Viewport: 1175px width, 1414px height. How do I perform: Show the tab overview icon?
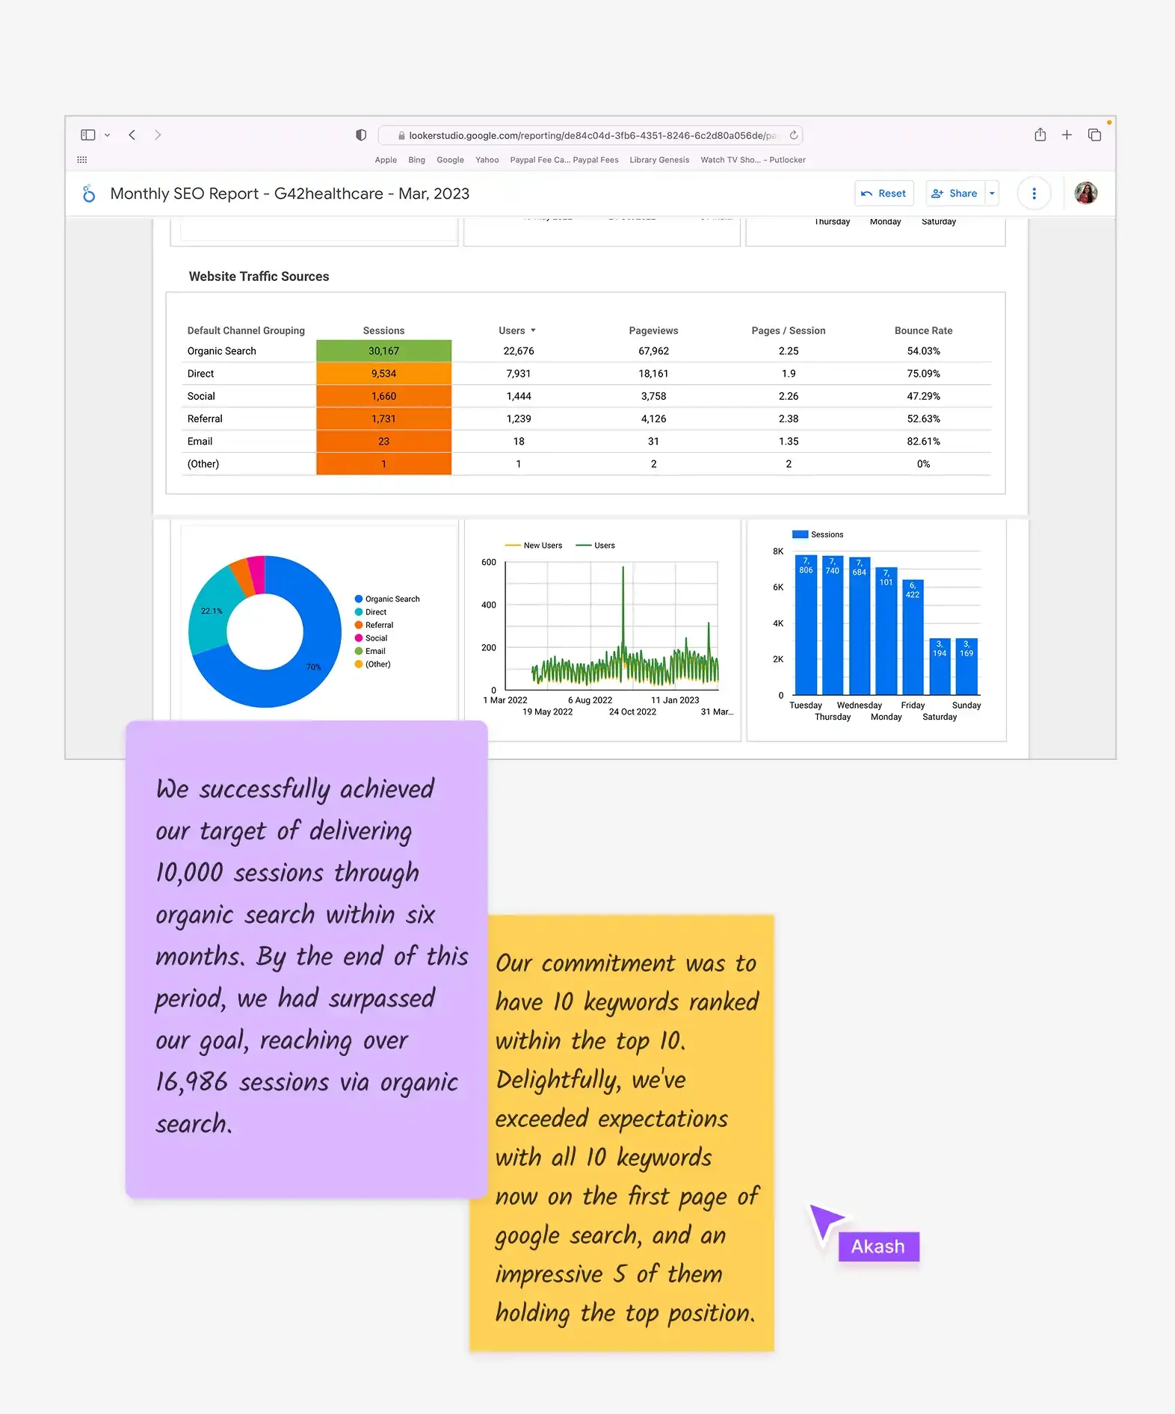[x=1094, y=135]
